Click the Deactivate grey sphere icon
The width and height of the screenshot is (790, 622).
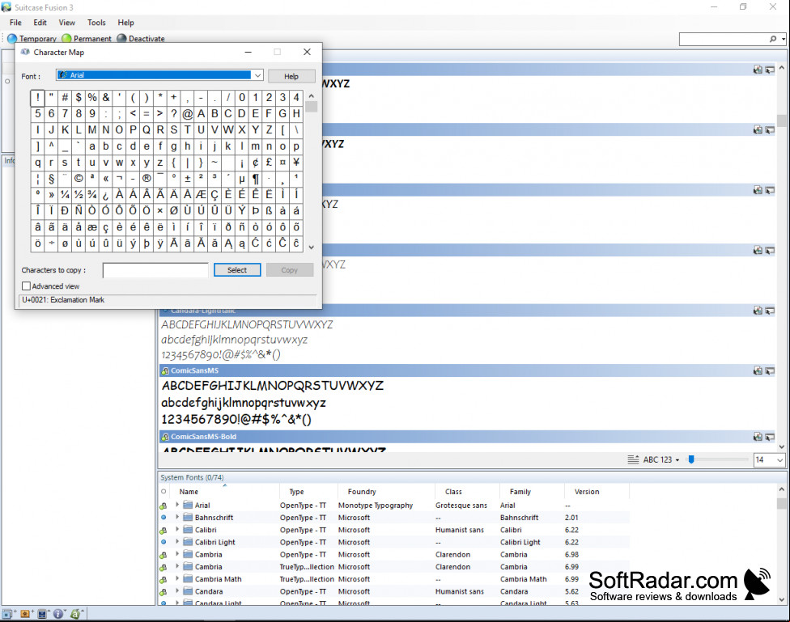pos(121,39)
